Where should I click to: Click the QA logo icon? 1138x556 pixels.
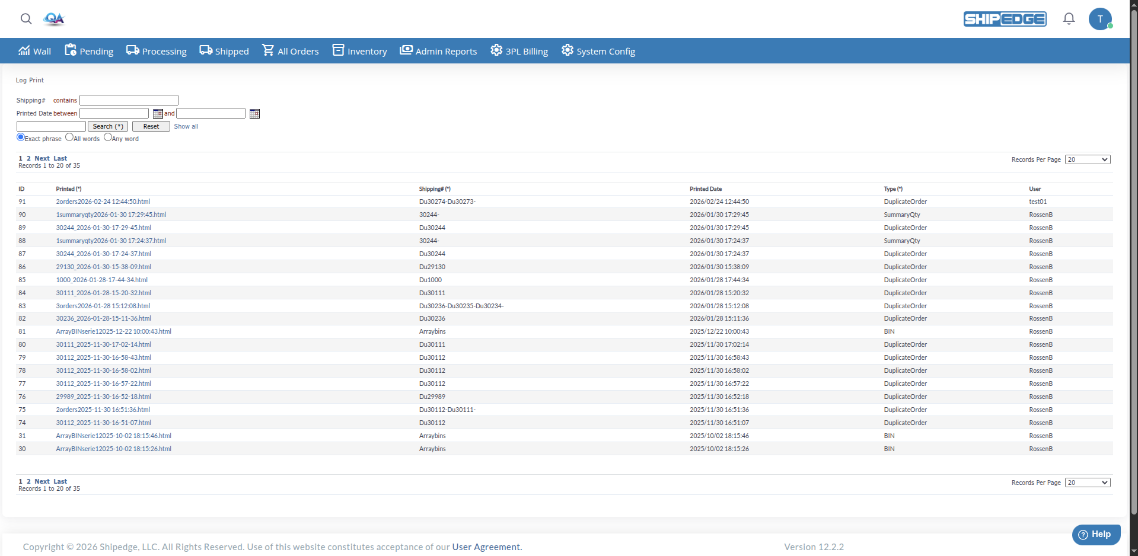pyautogui.click(x=54, y=19)
